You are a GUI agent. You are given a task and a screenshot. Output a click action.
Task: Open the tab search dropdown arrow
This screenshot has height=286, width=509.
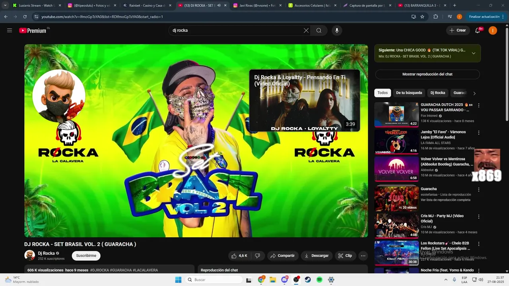(x=5, y=6)
